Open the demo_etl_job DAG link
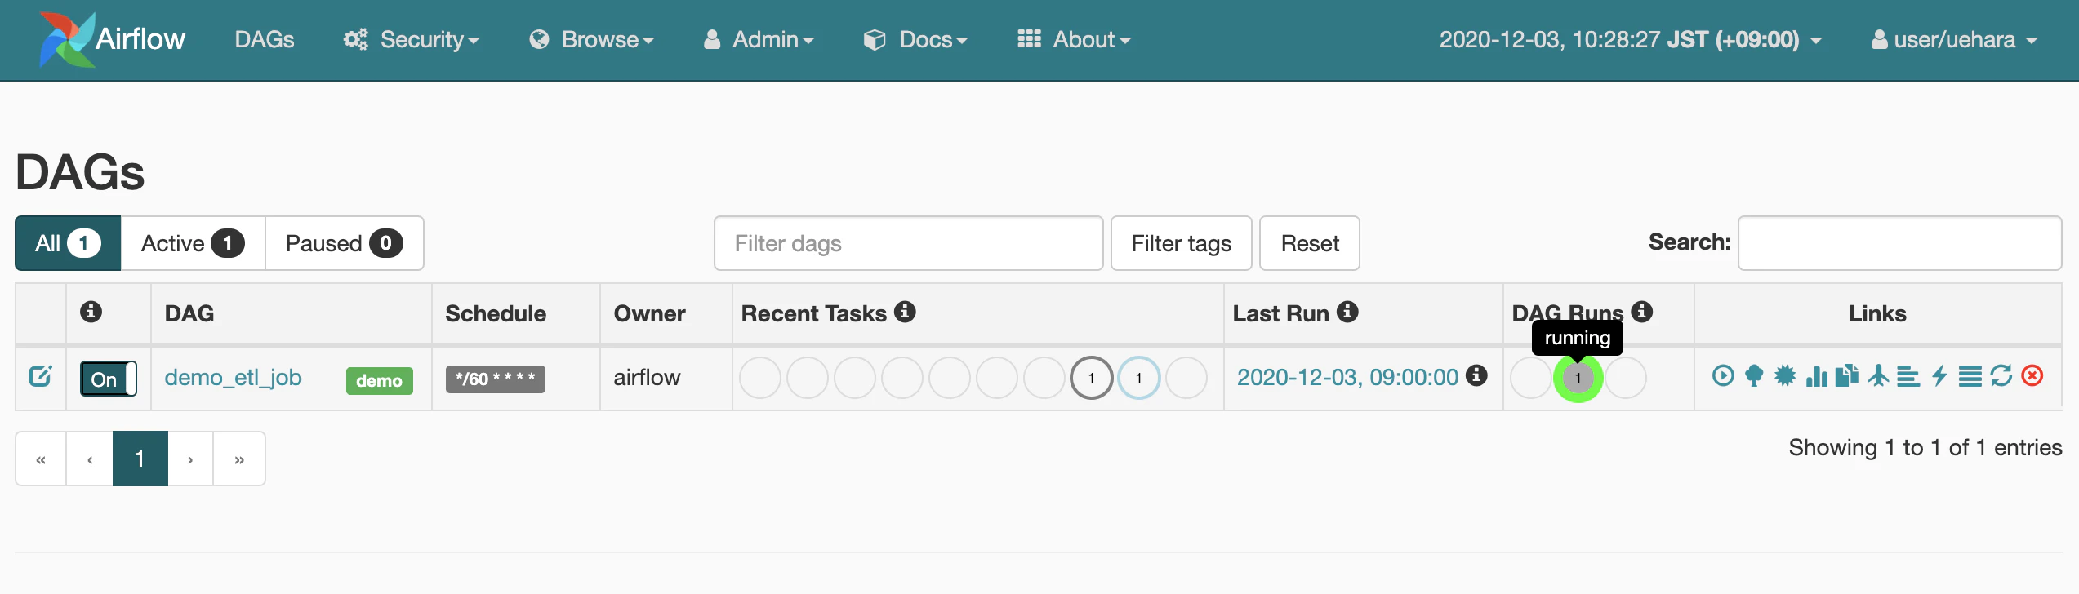This screenshot has height=594, width=2079. (x=233, y=378)
